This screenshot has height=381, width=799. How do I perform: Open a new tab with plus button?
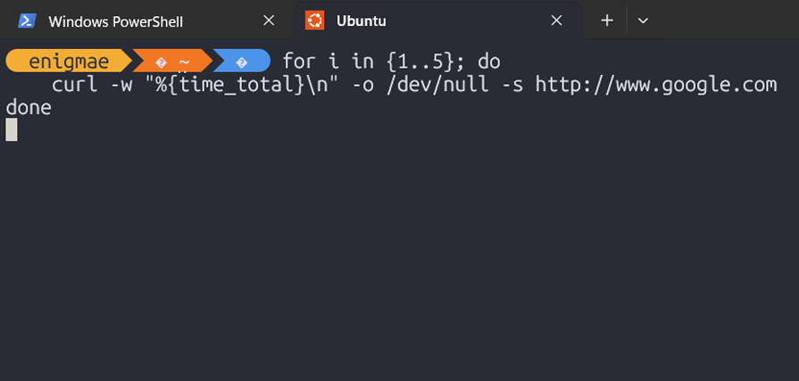607,21
